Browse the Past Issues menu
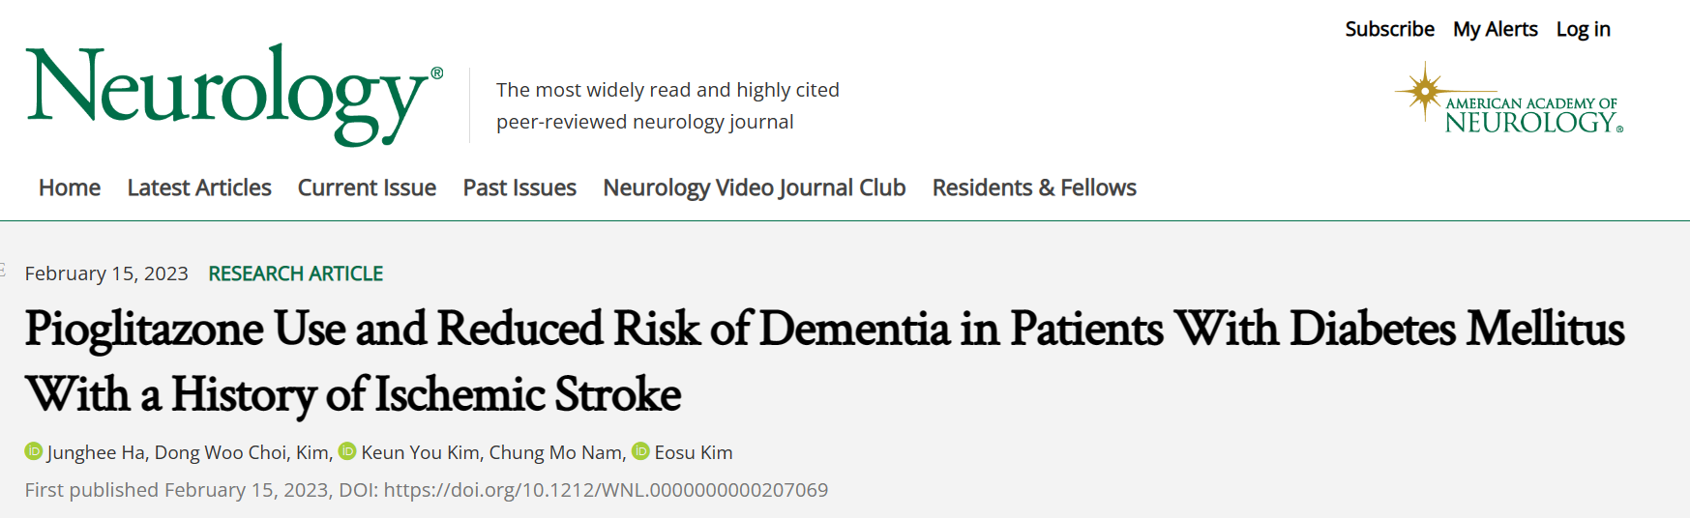This screenshot has height=518, width=1690. [x=519, y=187]
